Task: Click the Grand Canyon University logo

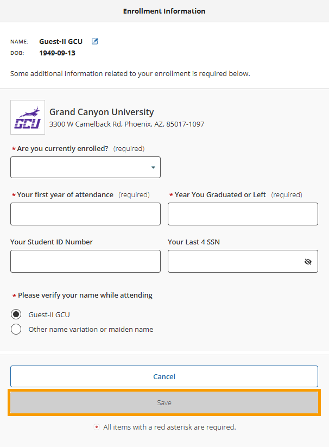Action: point(28,117)
